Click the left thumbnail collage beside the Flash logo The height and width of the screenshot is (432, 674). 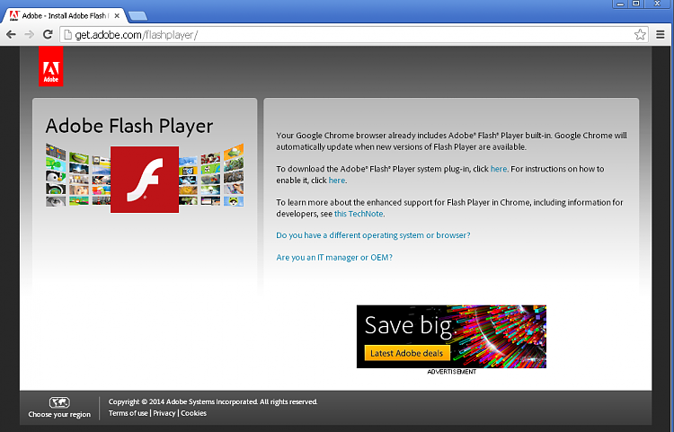point(78,175)
